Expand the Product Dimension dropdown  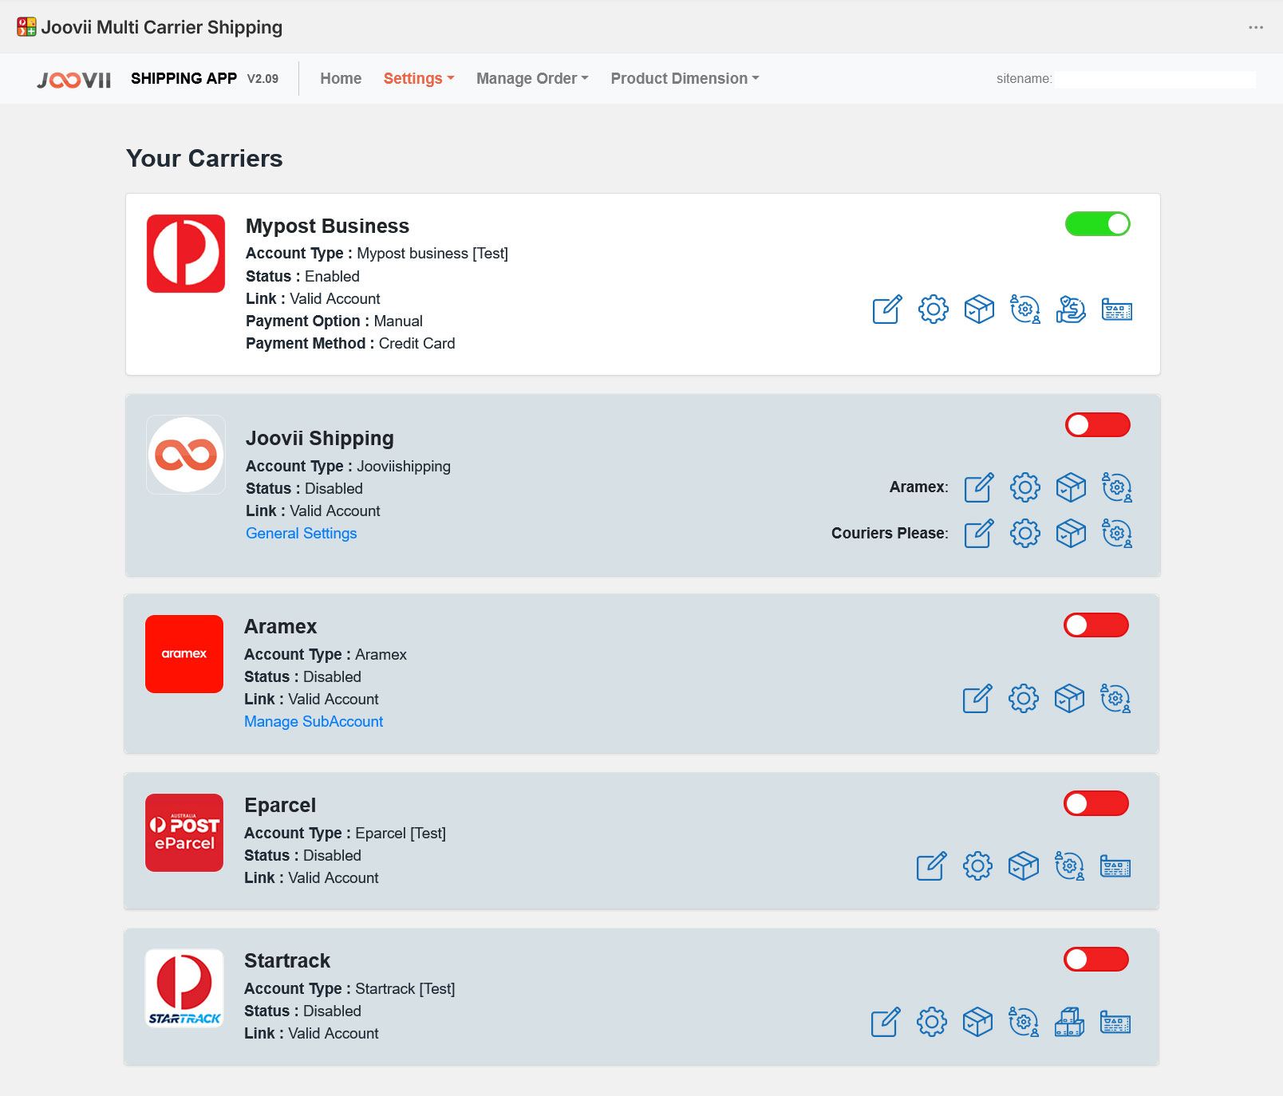[685, 78]
